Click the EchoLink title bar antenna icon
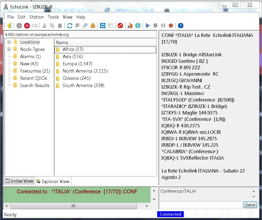Image resolution: width=262 pixels, height=220 pixels. [x=6, y=7]
